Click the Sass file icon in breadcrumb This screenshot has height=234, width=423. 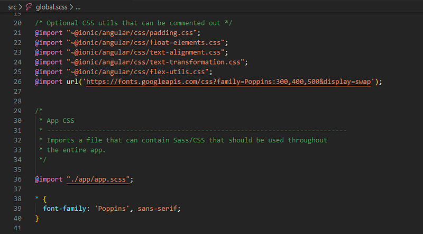click(29, 7)
